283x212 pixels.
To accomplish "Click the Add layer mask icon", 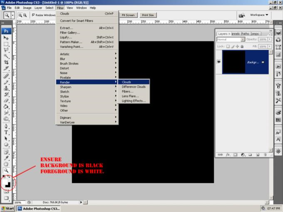I will 235,155.
